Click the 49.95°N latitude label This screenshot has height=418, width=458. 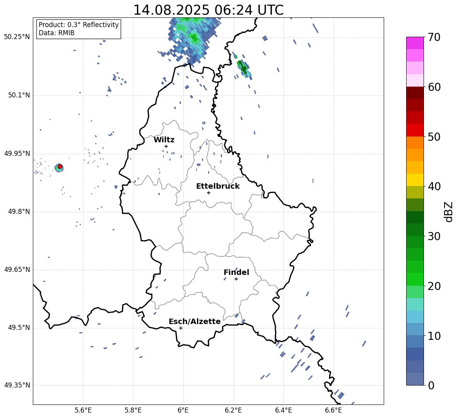[x=17, y=153]
